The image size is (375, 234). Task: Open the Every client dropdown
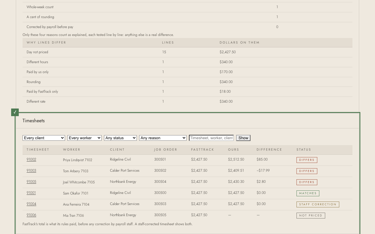tap(44, 138)
